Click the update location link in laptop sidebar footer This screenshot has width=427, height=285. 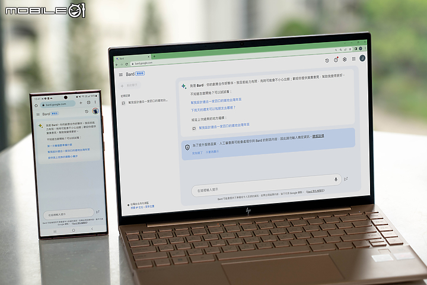coord(150,207)
